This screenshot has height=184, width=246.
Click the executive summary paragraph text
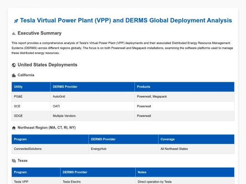[123, 48]
